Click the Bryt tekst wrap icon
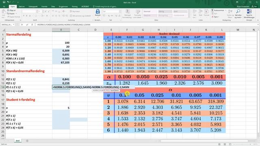The width and height of the screenshot is (260, 146). pyautogui.click(x=71, y=11)
